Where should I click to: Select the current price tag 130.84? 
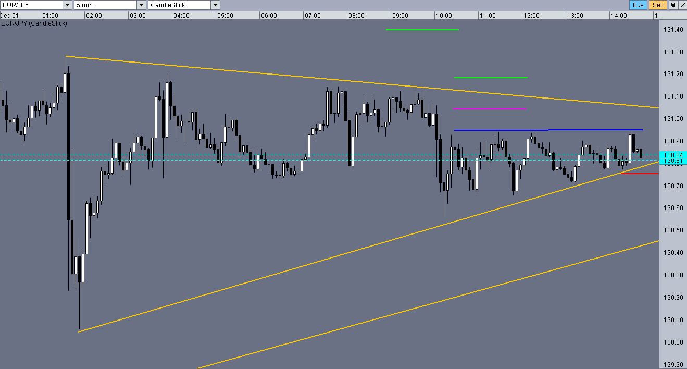click(673, 155)
